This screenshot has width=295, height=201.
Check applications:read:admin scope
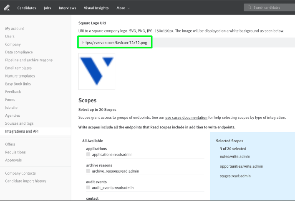click(x=88, y=154)
